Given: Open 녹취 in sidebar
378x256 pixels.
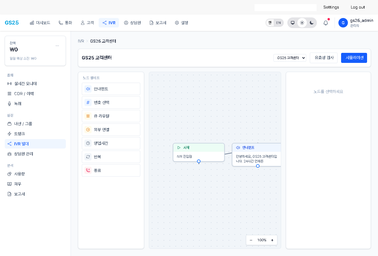Looking at the screenshot, I should tap(35, 104).
